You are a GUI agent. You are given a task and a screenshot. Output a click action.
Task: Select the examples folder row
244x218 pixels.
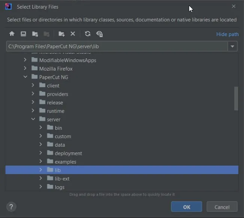pyautogui.click(x=122, y=162)
